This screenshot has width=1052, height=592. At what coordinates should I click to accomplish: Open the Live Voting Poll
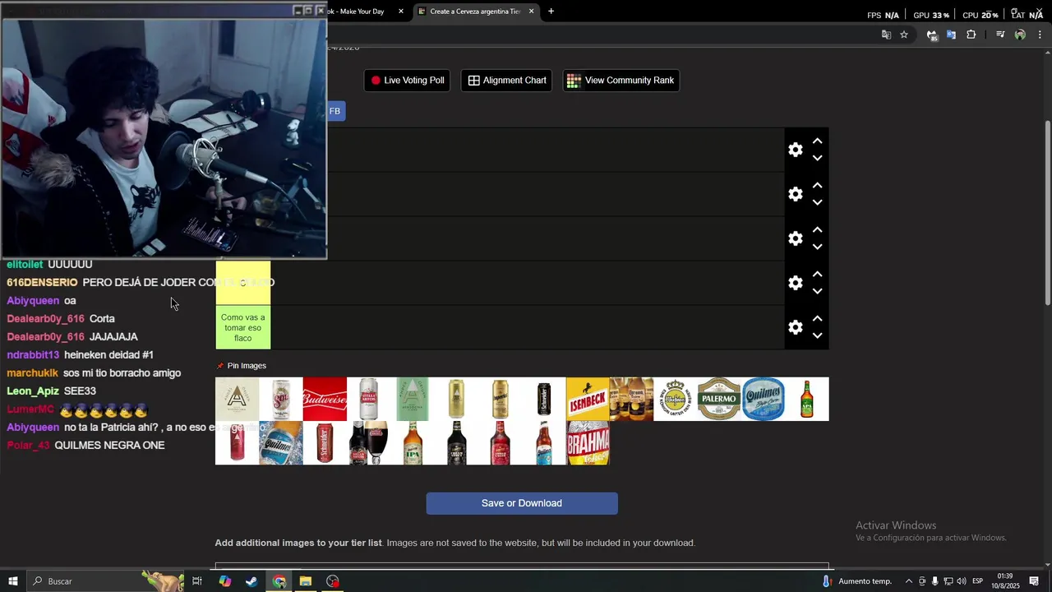coord(407,81)
